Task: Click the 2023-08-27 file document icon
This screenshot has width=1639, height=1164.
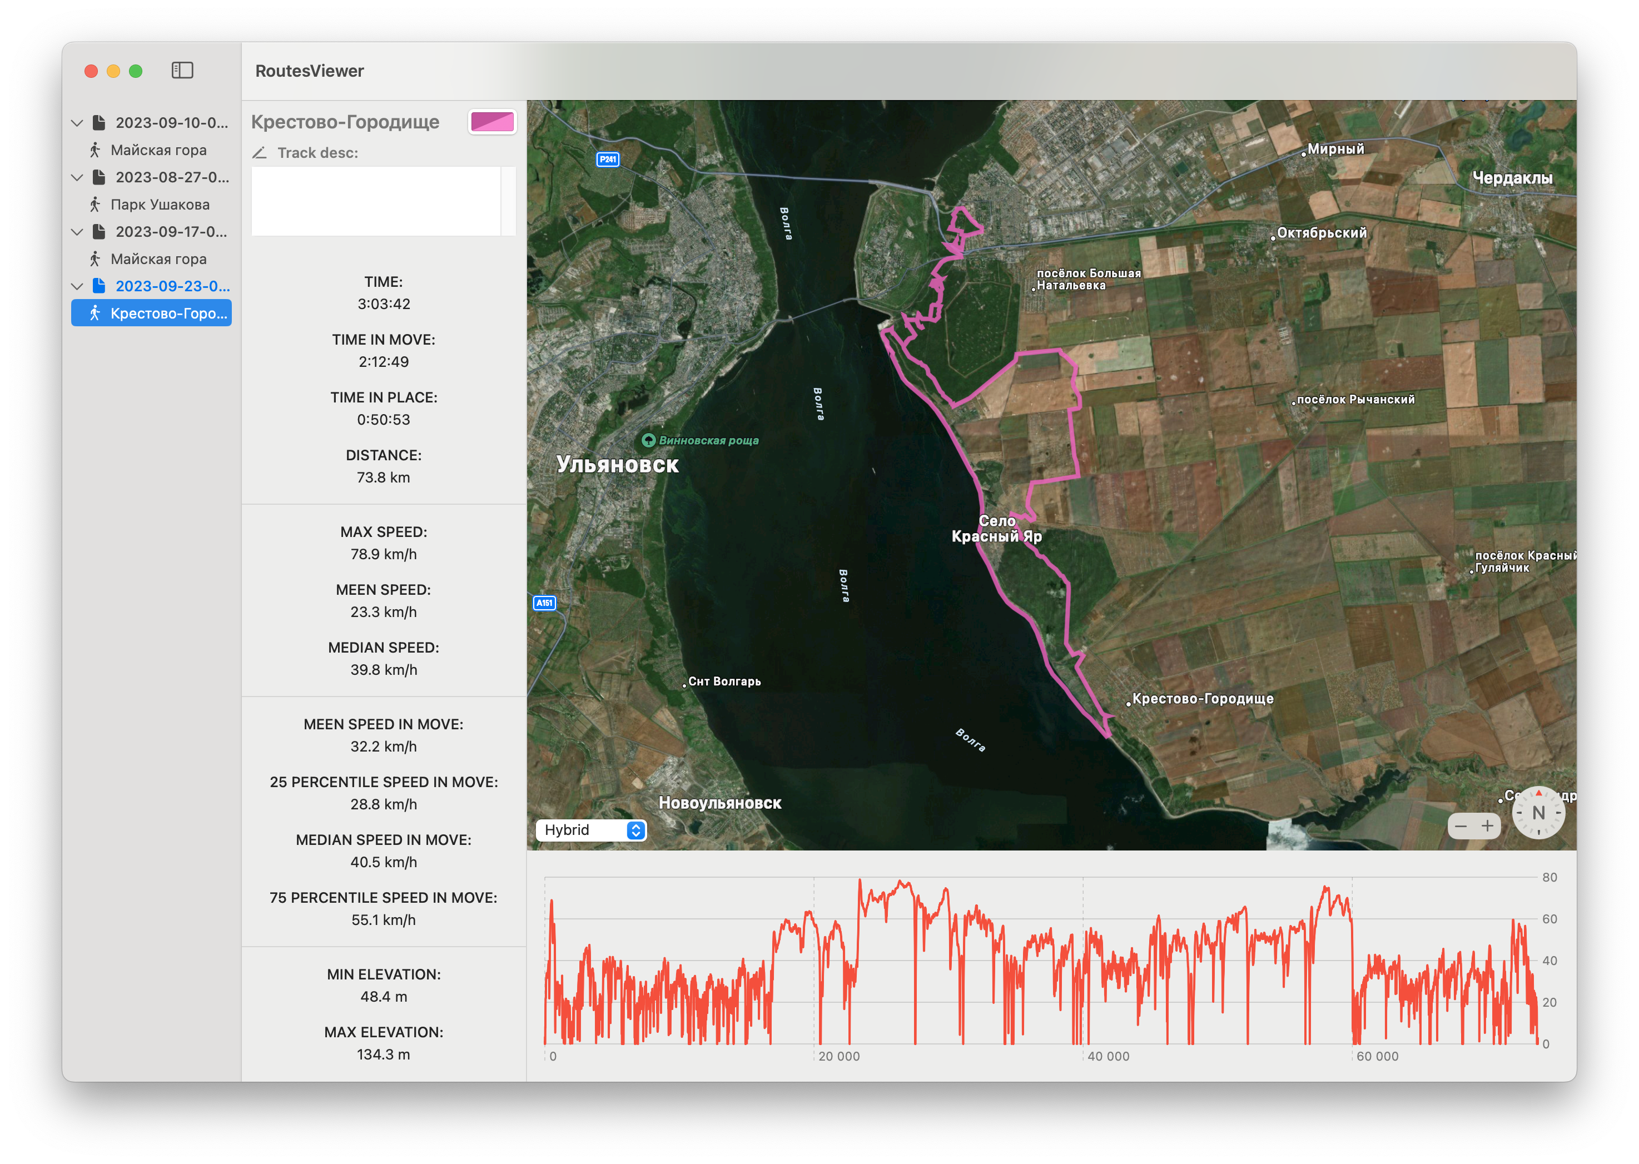Action: (100, 177)
